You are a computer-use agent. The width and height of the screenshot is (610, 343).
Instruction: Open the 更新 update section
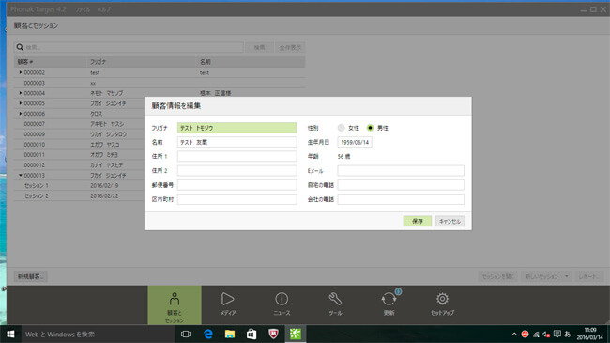pyautogui.click(x=389, y=305)
